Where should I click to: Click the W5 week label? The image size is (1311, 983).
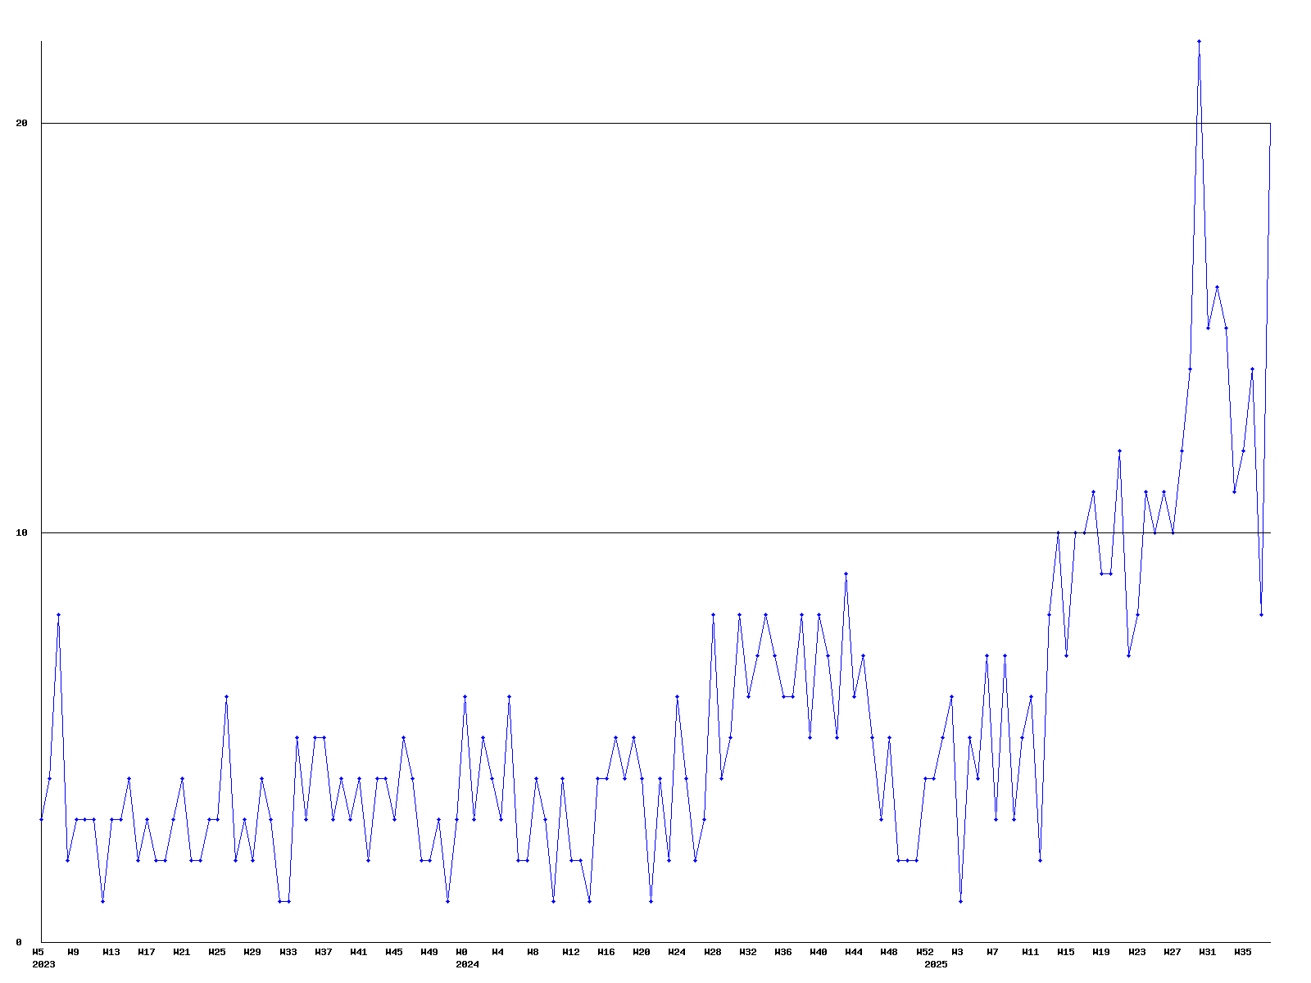pyautogui.click(x=38, y=952)
